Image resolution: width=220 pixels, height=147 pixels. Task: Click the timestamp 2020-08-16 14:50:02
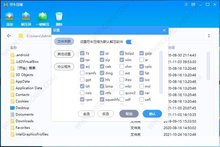[x=180, y=128]
